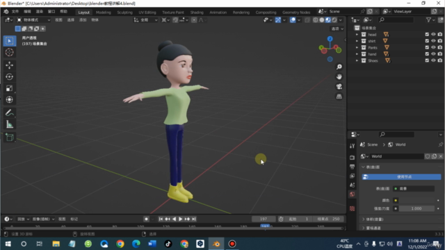Open the Texture properties tab icon
445x250 pixels.
click(x=353, y=208)
